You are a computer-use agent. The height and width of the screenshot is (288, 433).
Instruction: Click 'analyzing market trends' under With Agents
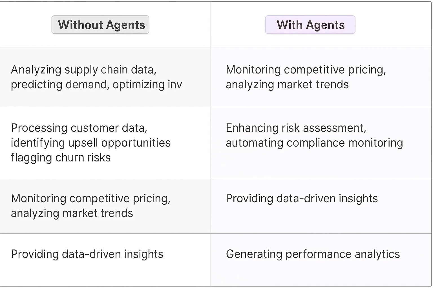click(x=287, y=85)
